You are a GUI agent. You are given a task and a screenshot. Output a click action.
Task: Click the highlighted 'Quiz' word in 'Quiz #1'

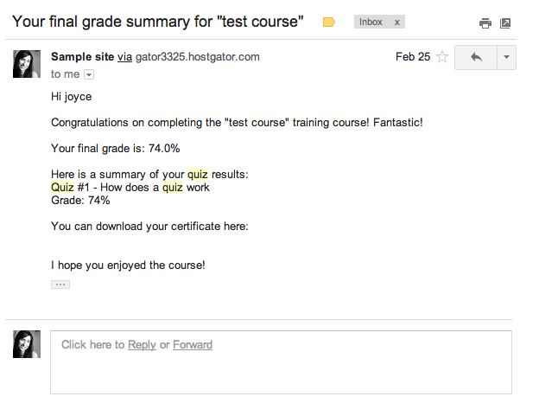[x=62, y=187]
